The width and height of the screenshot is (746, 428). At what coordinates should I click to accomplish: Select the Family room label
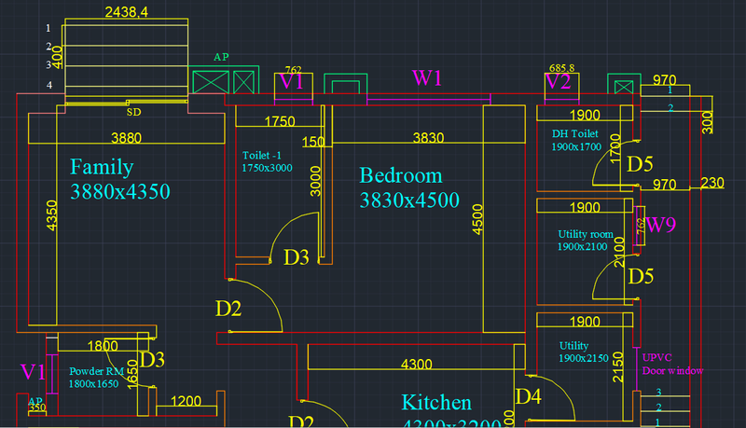[x=102, y=167]
